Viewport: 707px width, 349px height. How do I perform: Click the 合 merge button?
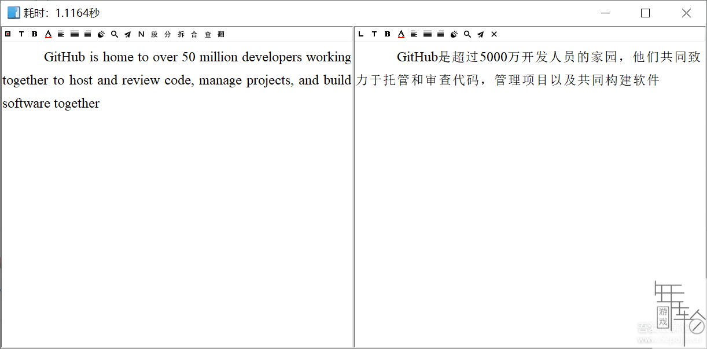[x=194, y=34]
